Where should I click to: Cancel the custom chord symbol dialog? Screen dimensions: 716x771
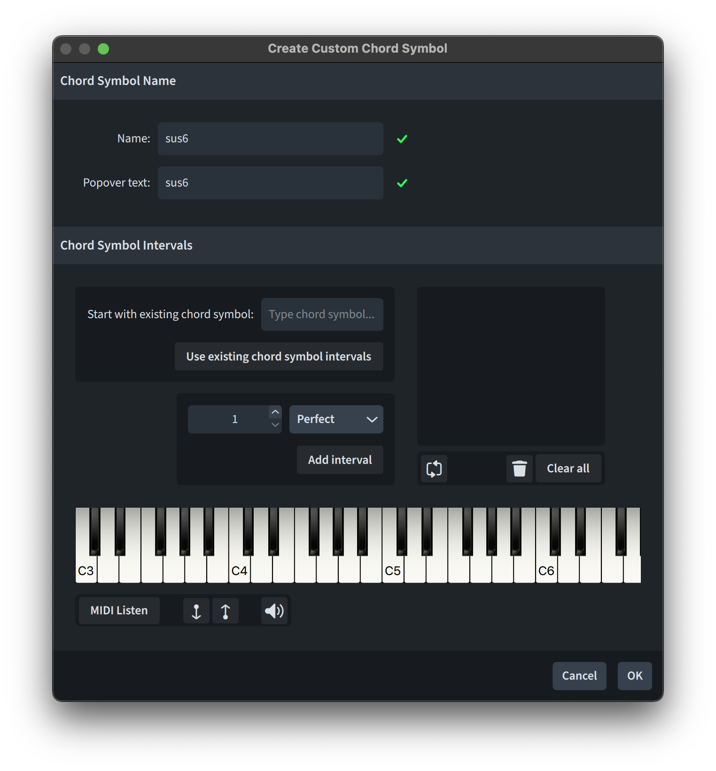pyautogui.click(x=579, y=676)
